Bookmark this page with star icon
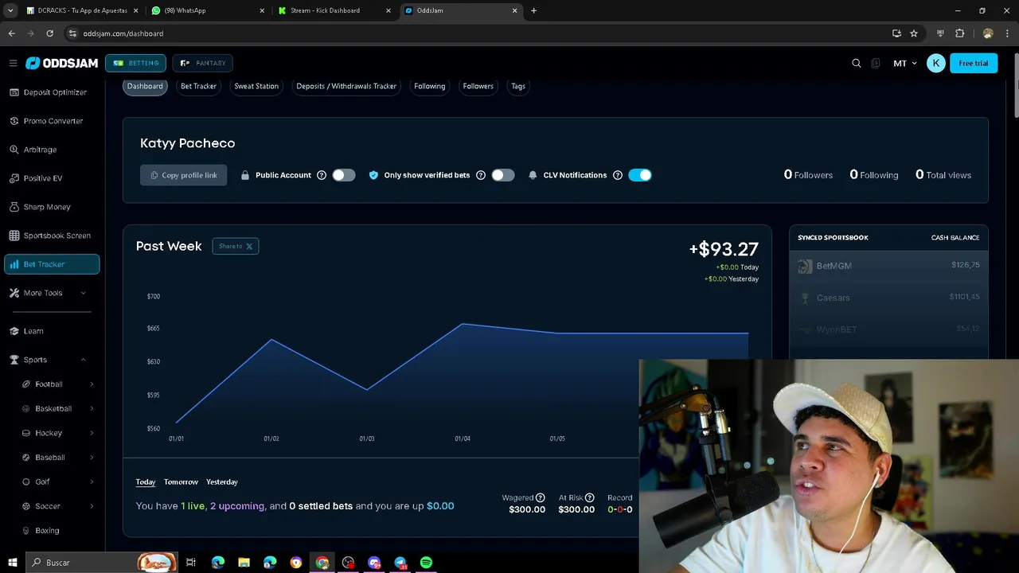The width and height of the screenshot is (1019, 573). pyautogui.click(x=914, y=33)
